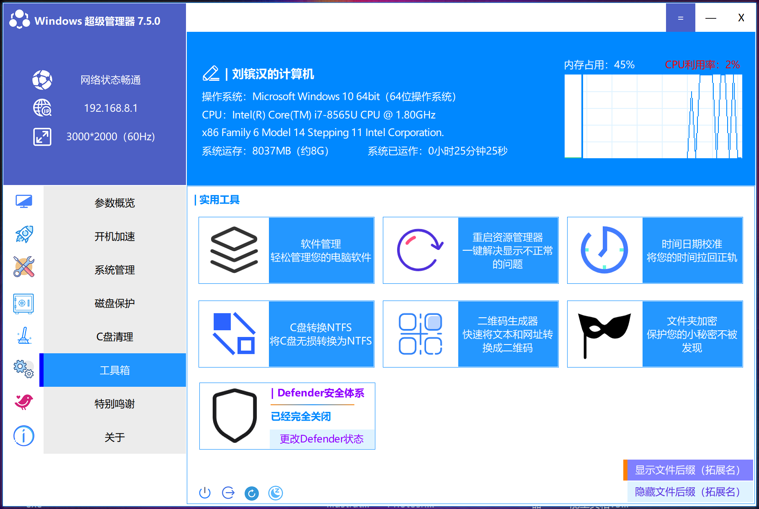Open 时间日期校准 tool

point(692,250)
